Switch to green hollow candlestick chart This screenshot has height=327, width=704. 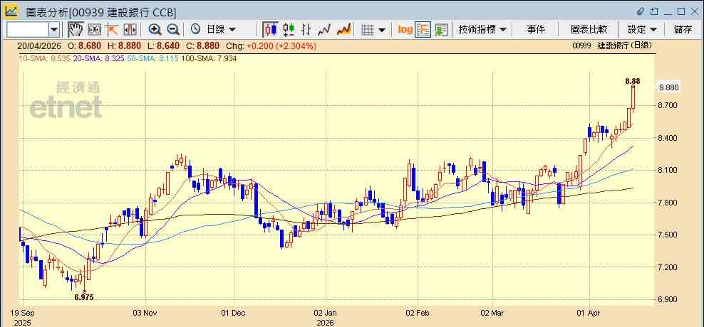point(289,30)
